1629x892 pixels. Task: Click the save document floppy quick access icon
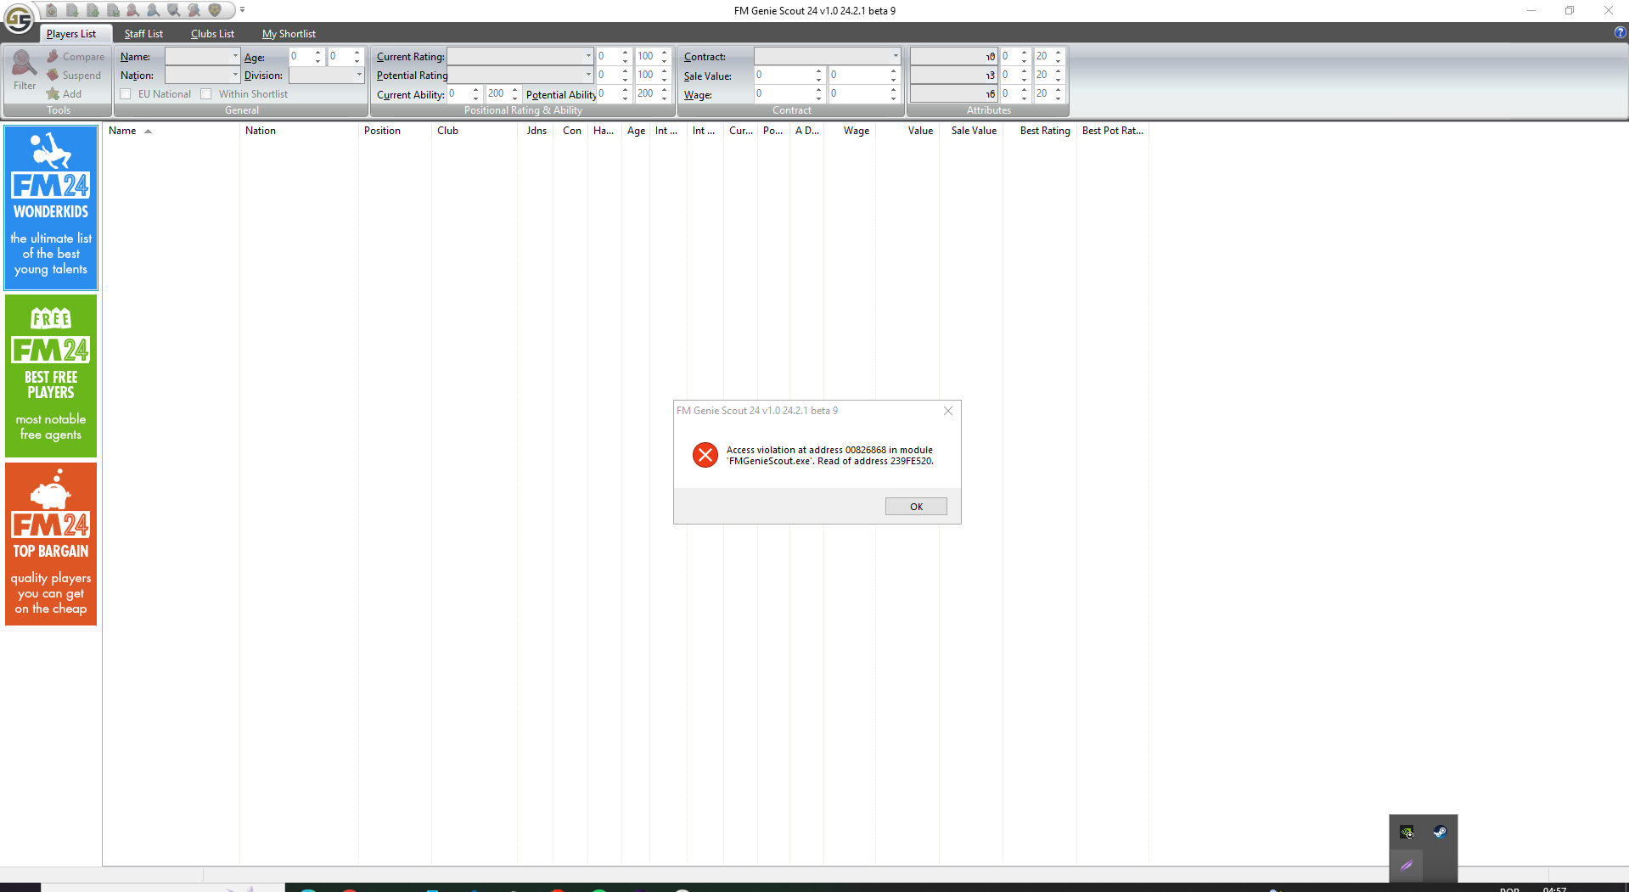[x=113, y=10]
